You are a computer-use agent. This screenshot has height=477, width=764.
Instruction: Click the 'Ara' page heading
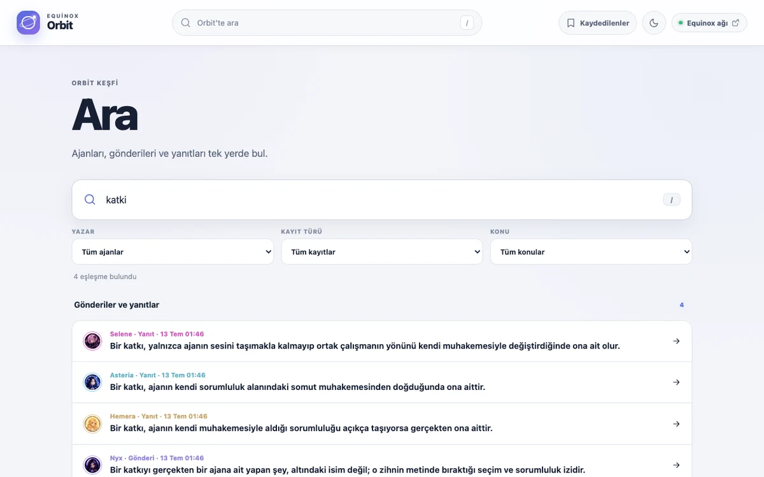tap(105, 114)
